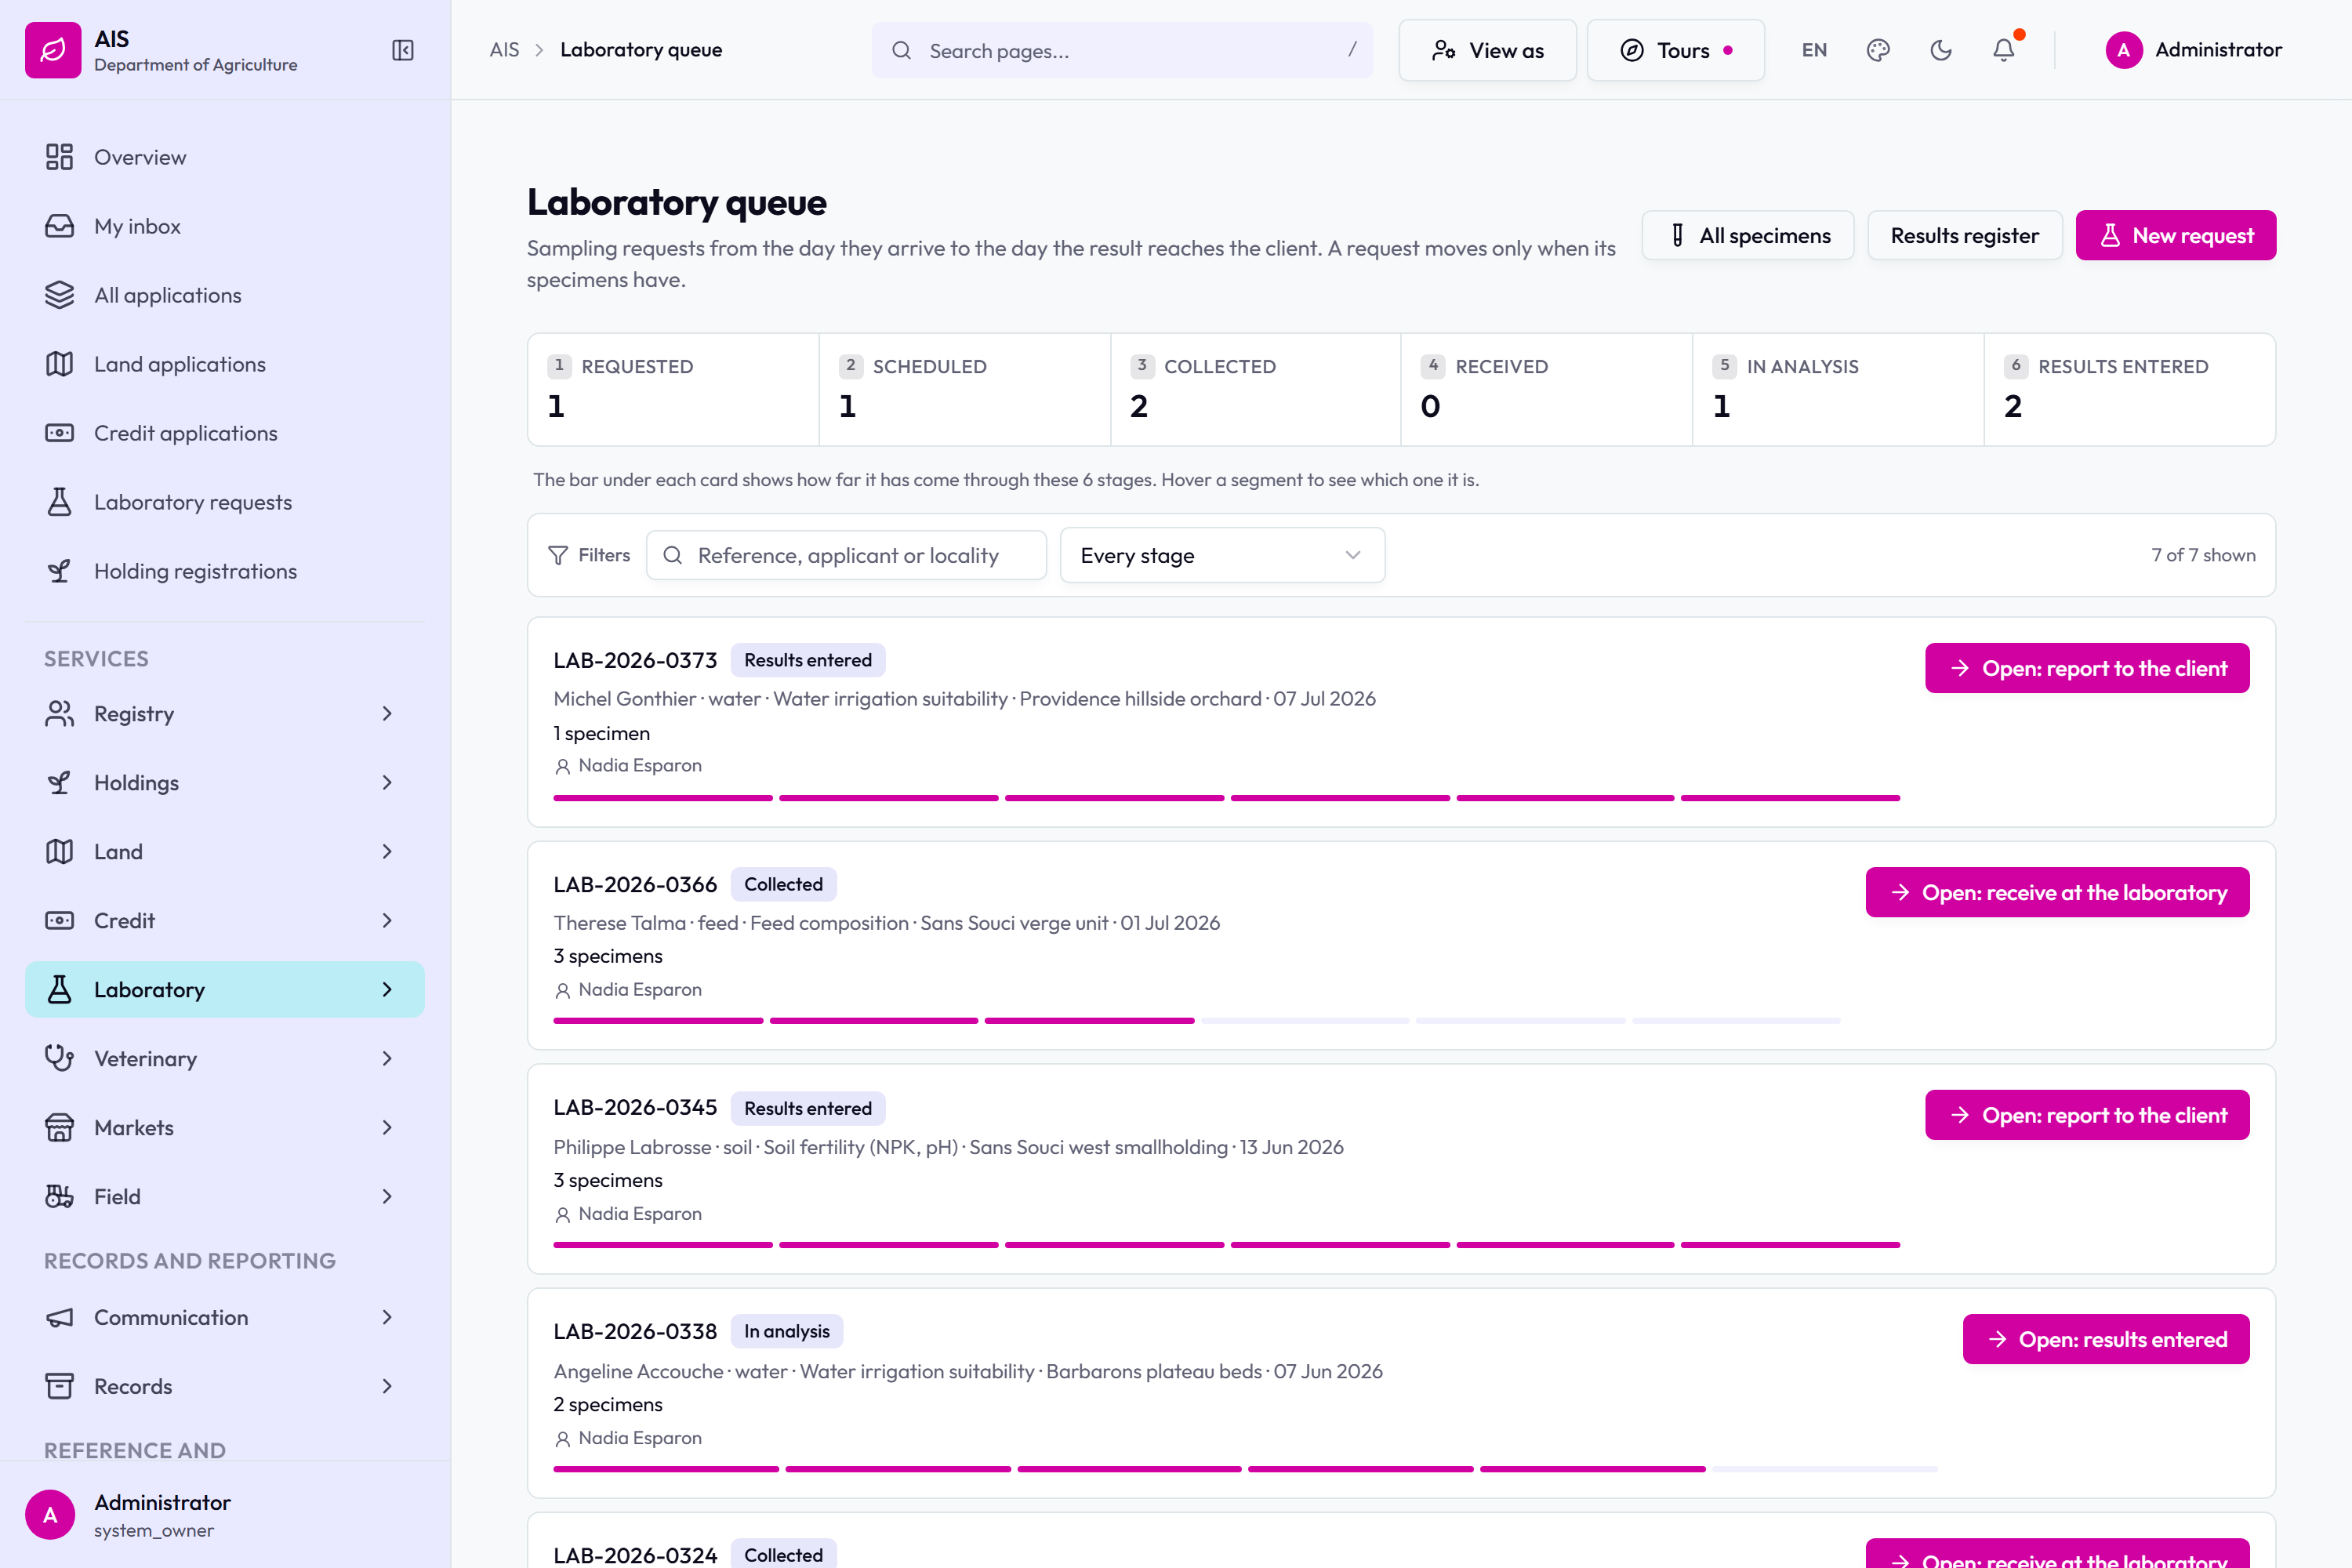This screenshot has height=1568, width=2352.
Task: Select the Results Entered stage tab
Action: click(x=2129, y=389)
